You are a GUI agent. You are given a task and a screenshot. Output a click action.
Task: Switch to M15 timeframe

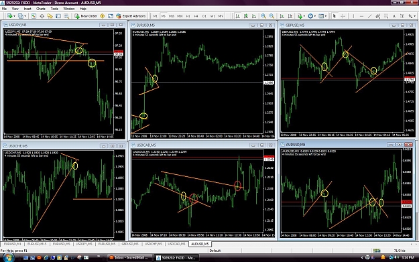172,16
